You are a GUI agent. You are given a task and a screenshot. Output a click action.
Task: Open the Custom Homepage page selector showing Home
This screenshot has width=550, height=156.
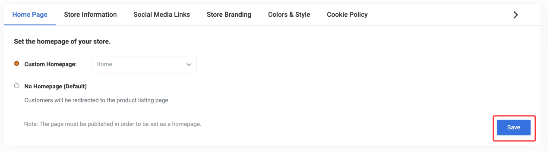144,64
